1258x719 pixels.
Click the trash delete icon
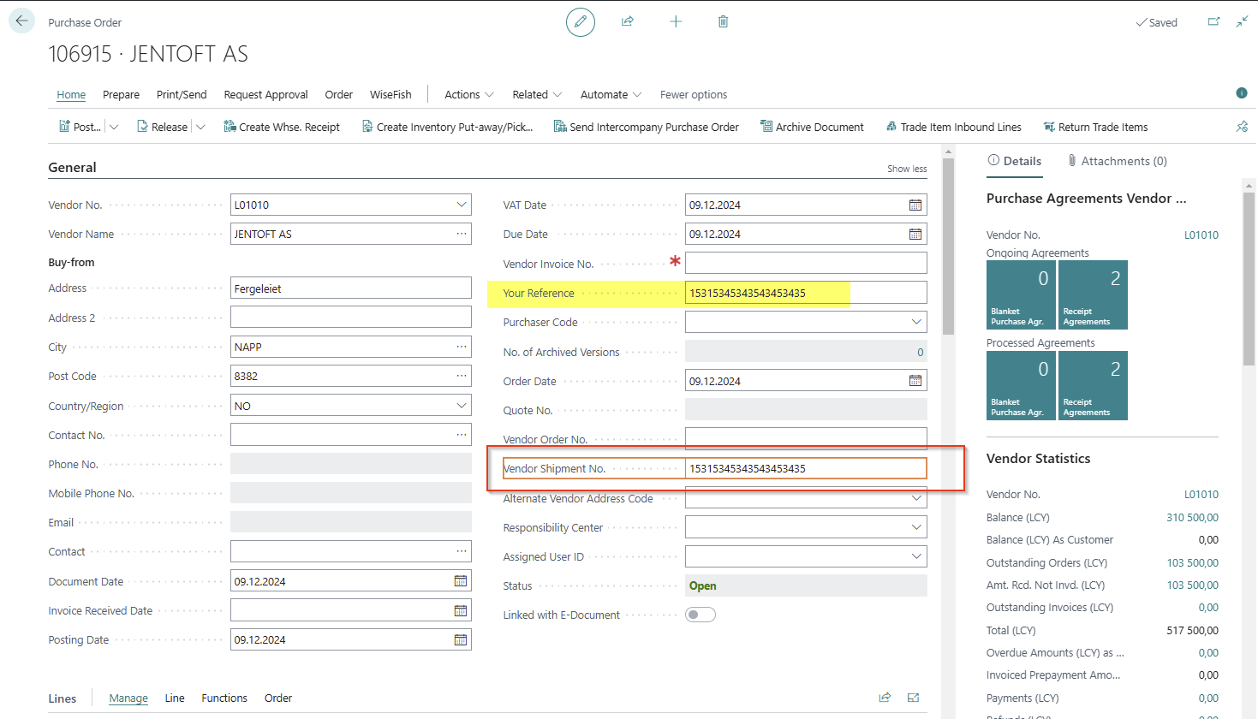tap(723, 21)
